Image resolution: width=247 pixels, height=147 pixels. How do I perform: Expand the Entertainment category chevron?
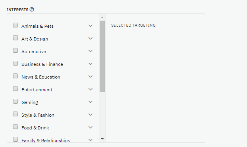point(90,89)
